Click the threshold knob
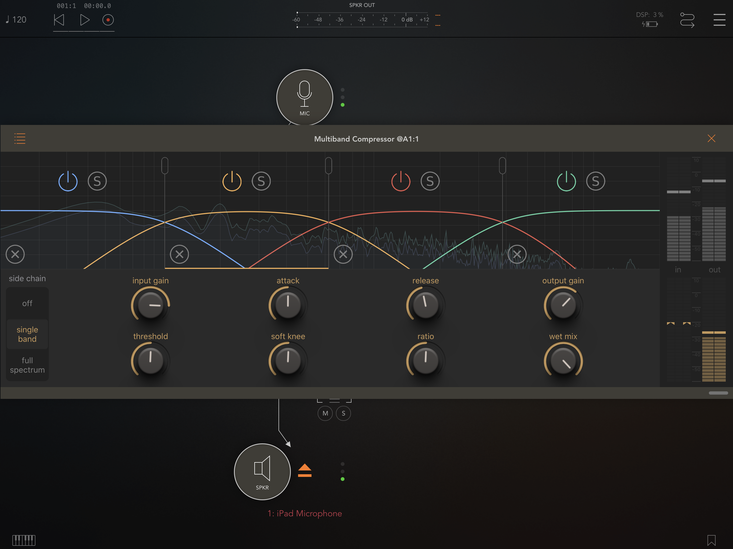 [151, 360]
